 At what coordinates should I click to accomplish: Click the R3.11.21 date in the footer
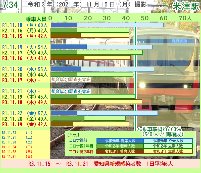pyautogui.click(x=77, y=164)
